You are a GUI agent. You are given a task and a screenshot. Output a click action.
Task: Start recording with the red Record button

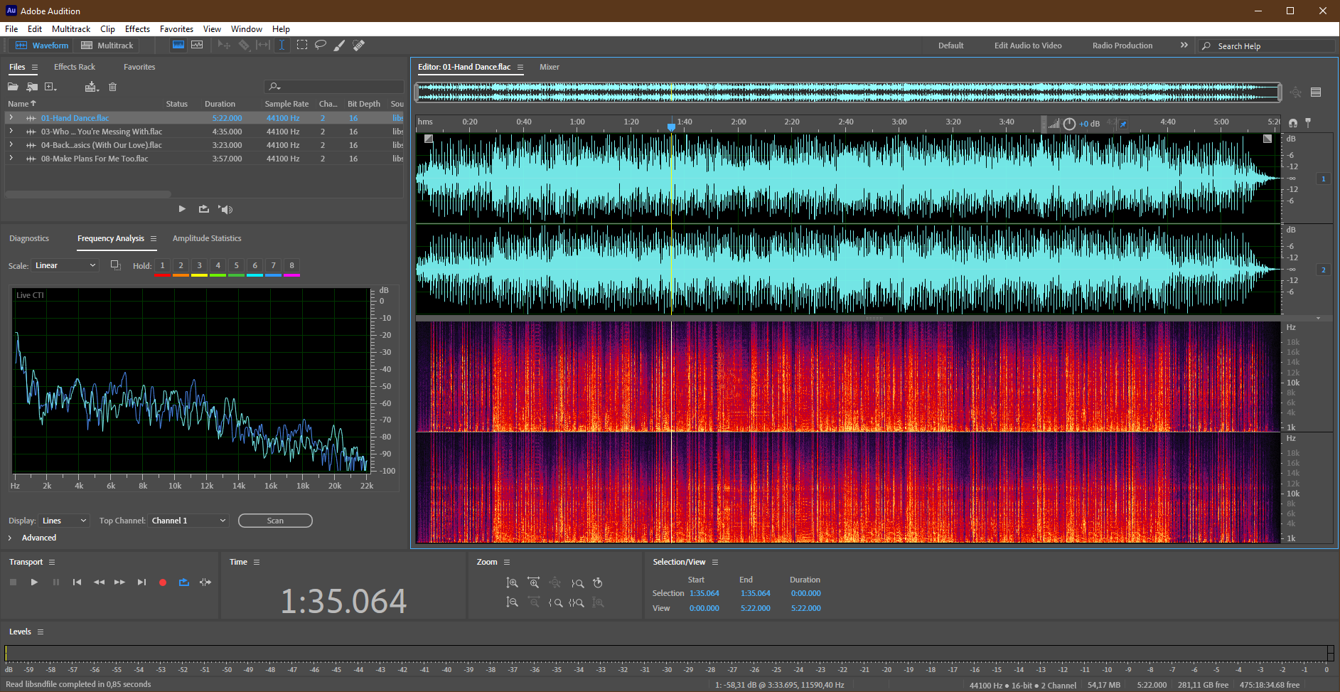click(163, 582)
